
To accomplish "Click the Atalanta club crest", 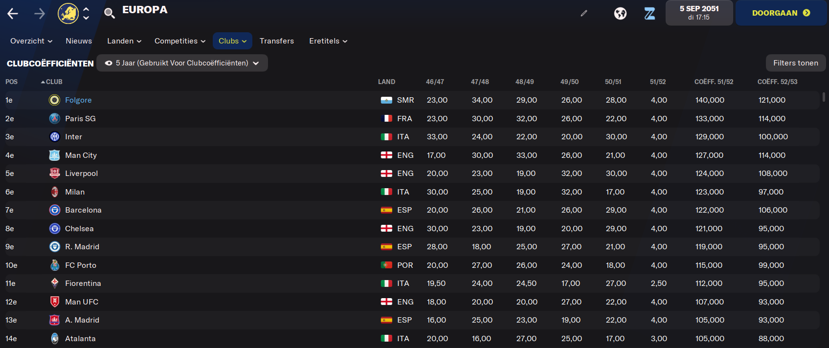I will (54, 338).
